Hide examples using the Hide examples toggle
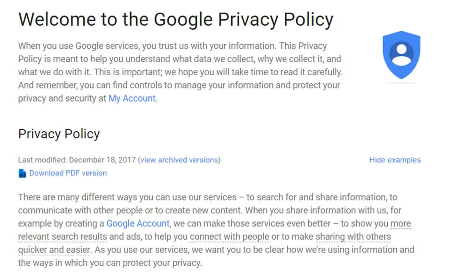 click(x=395, y=160)
